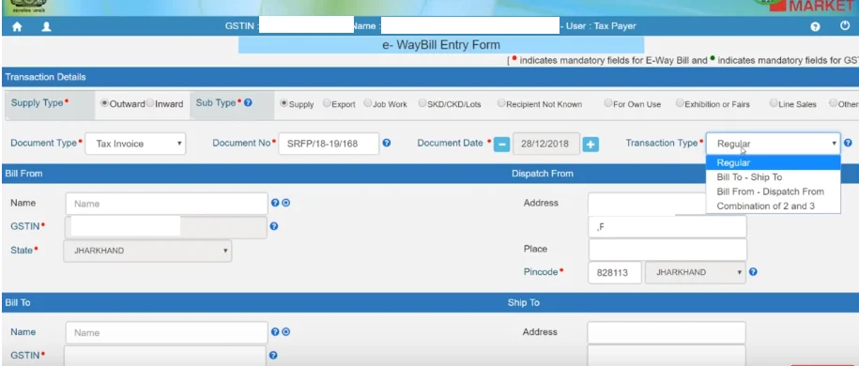
Task: Click the Document No input field
Action: tap(329, 144)
